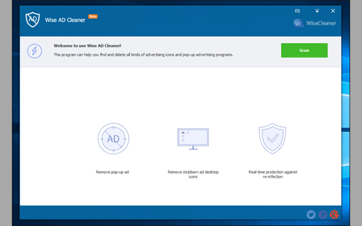Click the AD shield logo
Image resolution: width=362 pixels, height=226 pixels.
coord(32,20)
